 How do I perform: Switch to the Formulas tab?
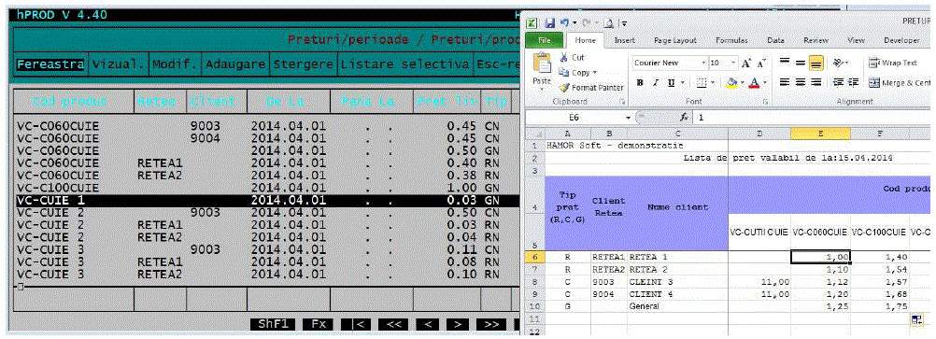pyautogui.click(x=731, y=40)
